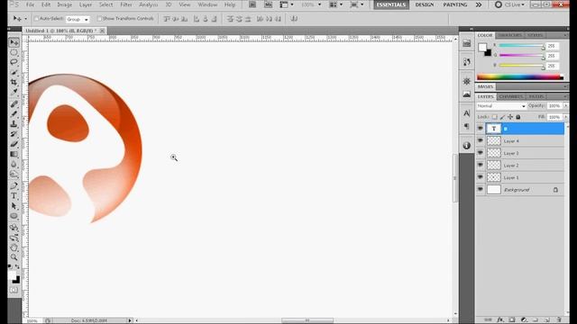Hide Layer 4 via its eye icon
This screenshot has height=324, width=577.
(481, 140)
